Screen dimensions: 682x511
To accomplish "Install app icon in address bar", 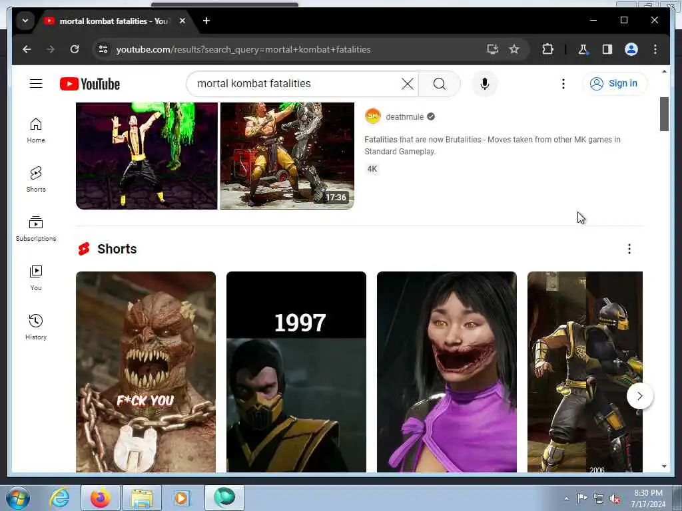I will [x=492, y=49].
